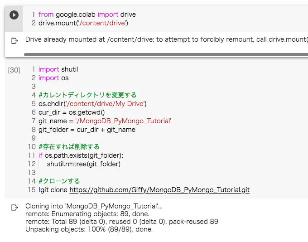Click the comment "#クローンする"
Image resolution: width=308 pixels, height=242 pixels.
tap(59, 181)
